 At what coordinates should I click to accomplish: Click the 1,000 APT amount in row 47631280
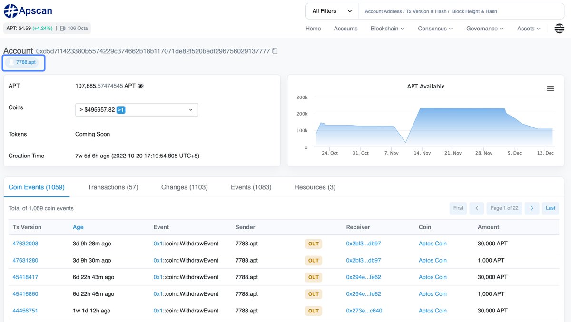pos(491,260)
